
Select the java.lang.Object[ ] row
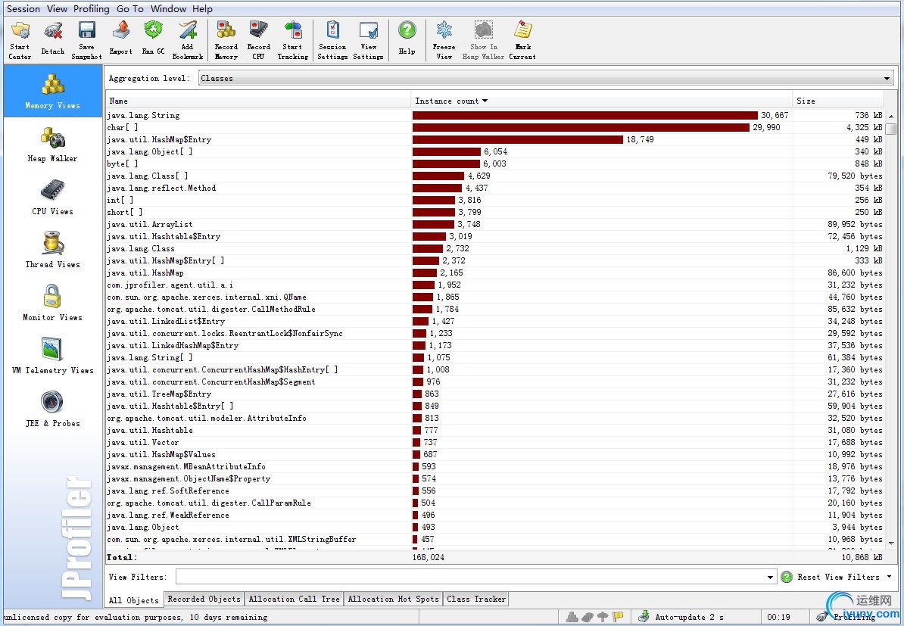coord(494,151)
